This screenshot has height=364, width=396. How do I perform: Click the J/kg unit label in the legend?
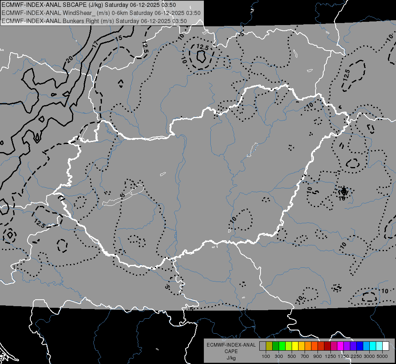point(231,358)
